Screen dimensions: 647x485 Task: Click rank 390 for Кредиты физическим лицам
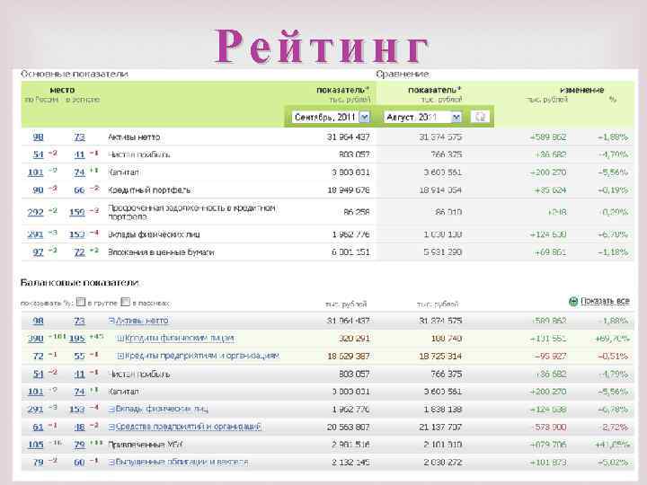[x=35, y=339]
